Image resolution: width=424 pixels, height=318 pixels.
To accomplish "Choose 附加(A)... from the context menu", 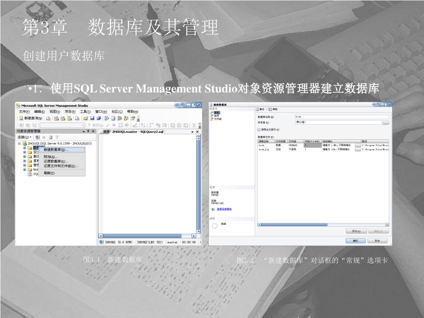I will tap(62, 157).
